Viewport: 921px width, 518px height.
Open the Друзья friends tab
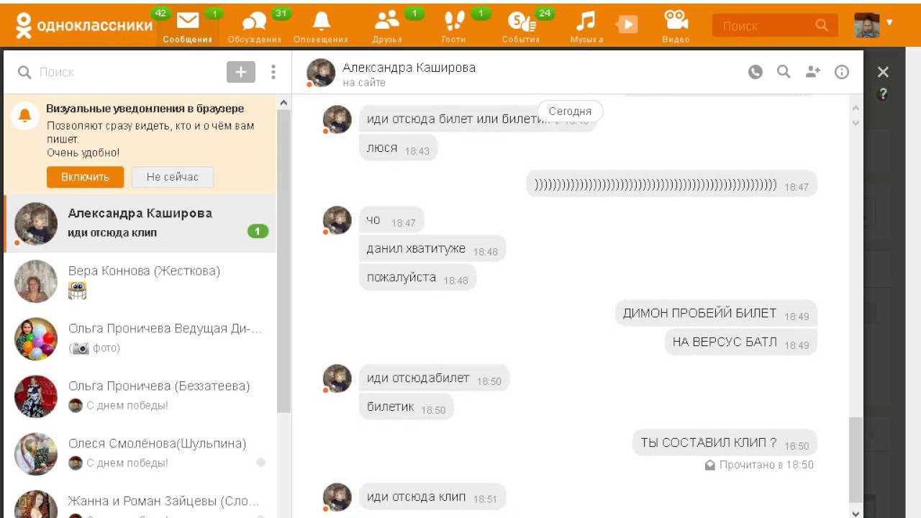[387, 27]
